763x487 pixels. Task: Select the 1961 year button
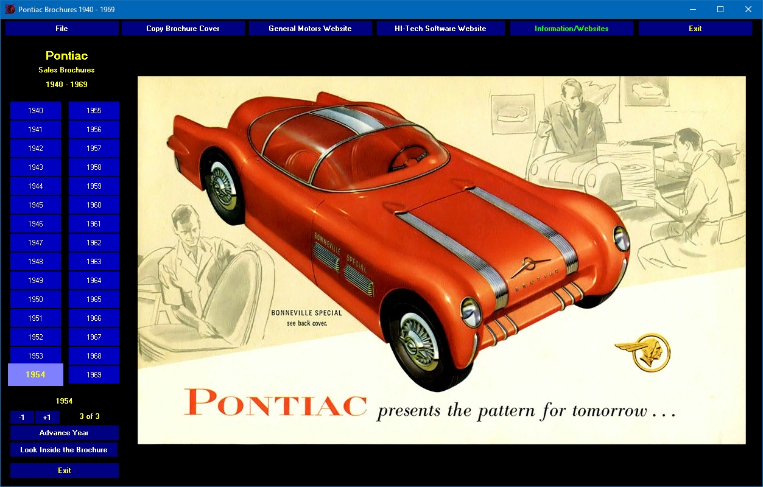[x=94, y=224]
